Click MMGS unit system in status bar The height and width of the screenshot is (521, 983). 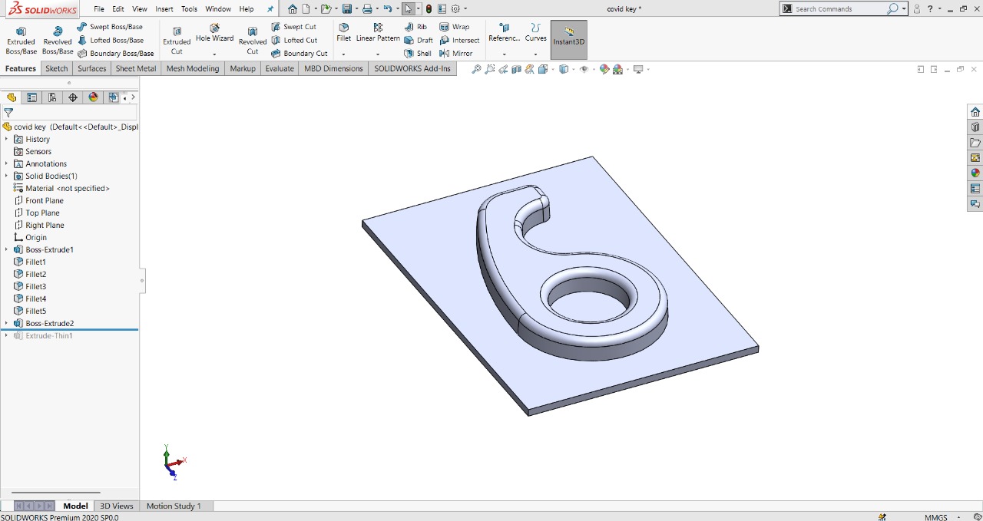coord(935,517)
